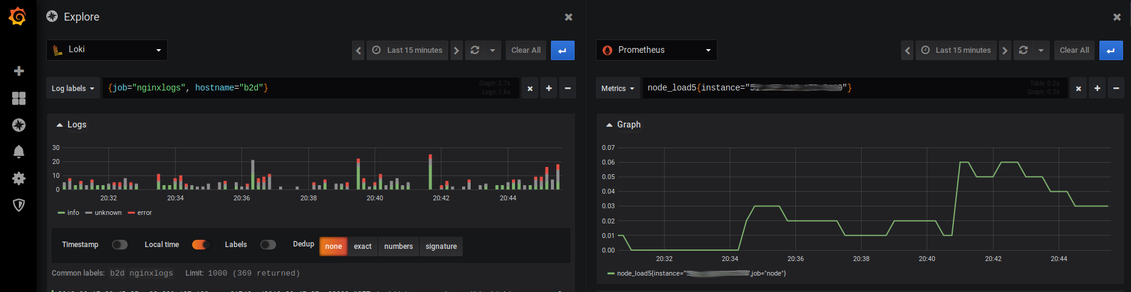This screenshot has height=292, width=1131.
Task: Click the nginxlogs common label
Action: click(151, 273)
